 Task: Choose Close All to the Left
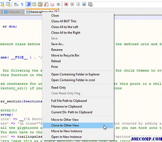coord(78,27)
